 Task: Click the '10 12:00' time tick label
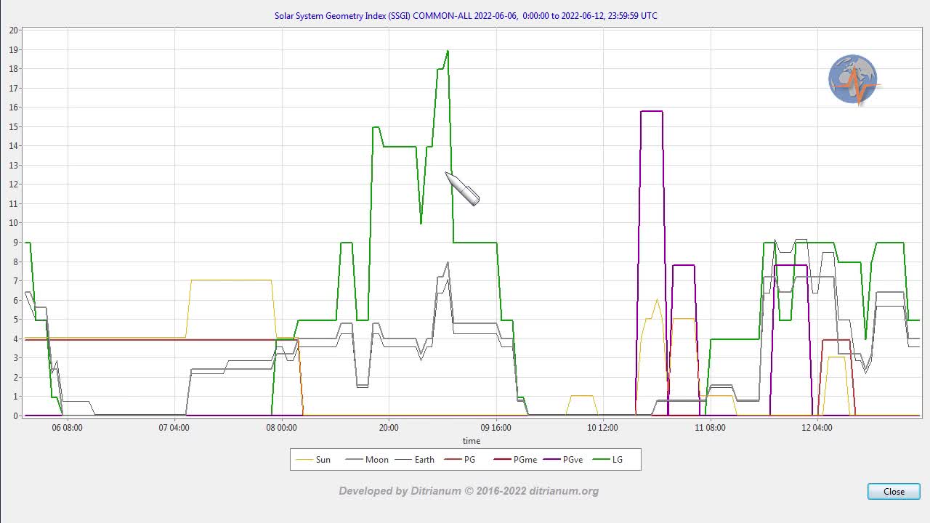pos(602,428)
